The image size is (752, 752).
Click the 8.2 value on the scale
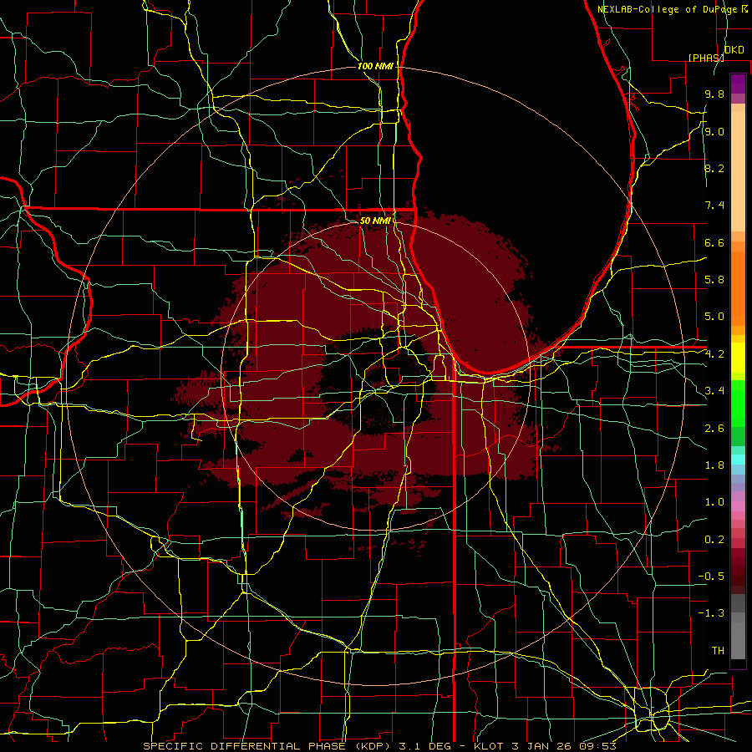click(x=714, y=169)
